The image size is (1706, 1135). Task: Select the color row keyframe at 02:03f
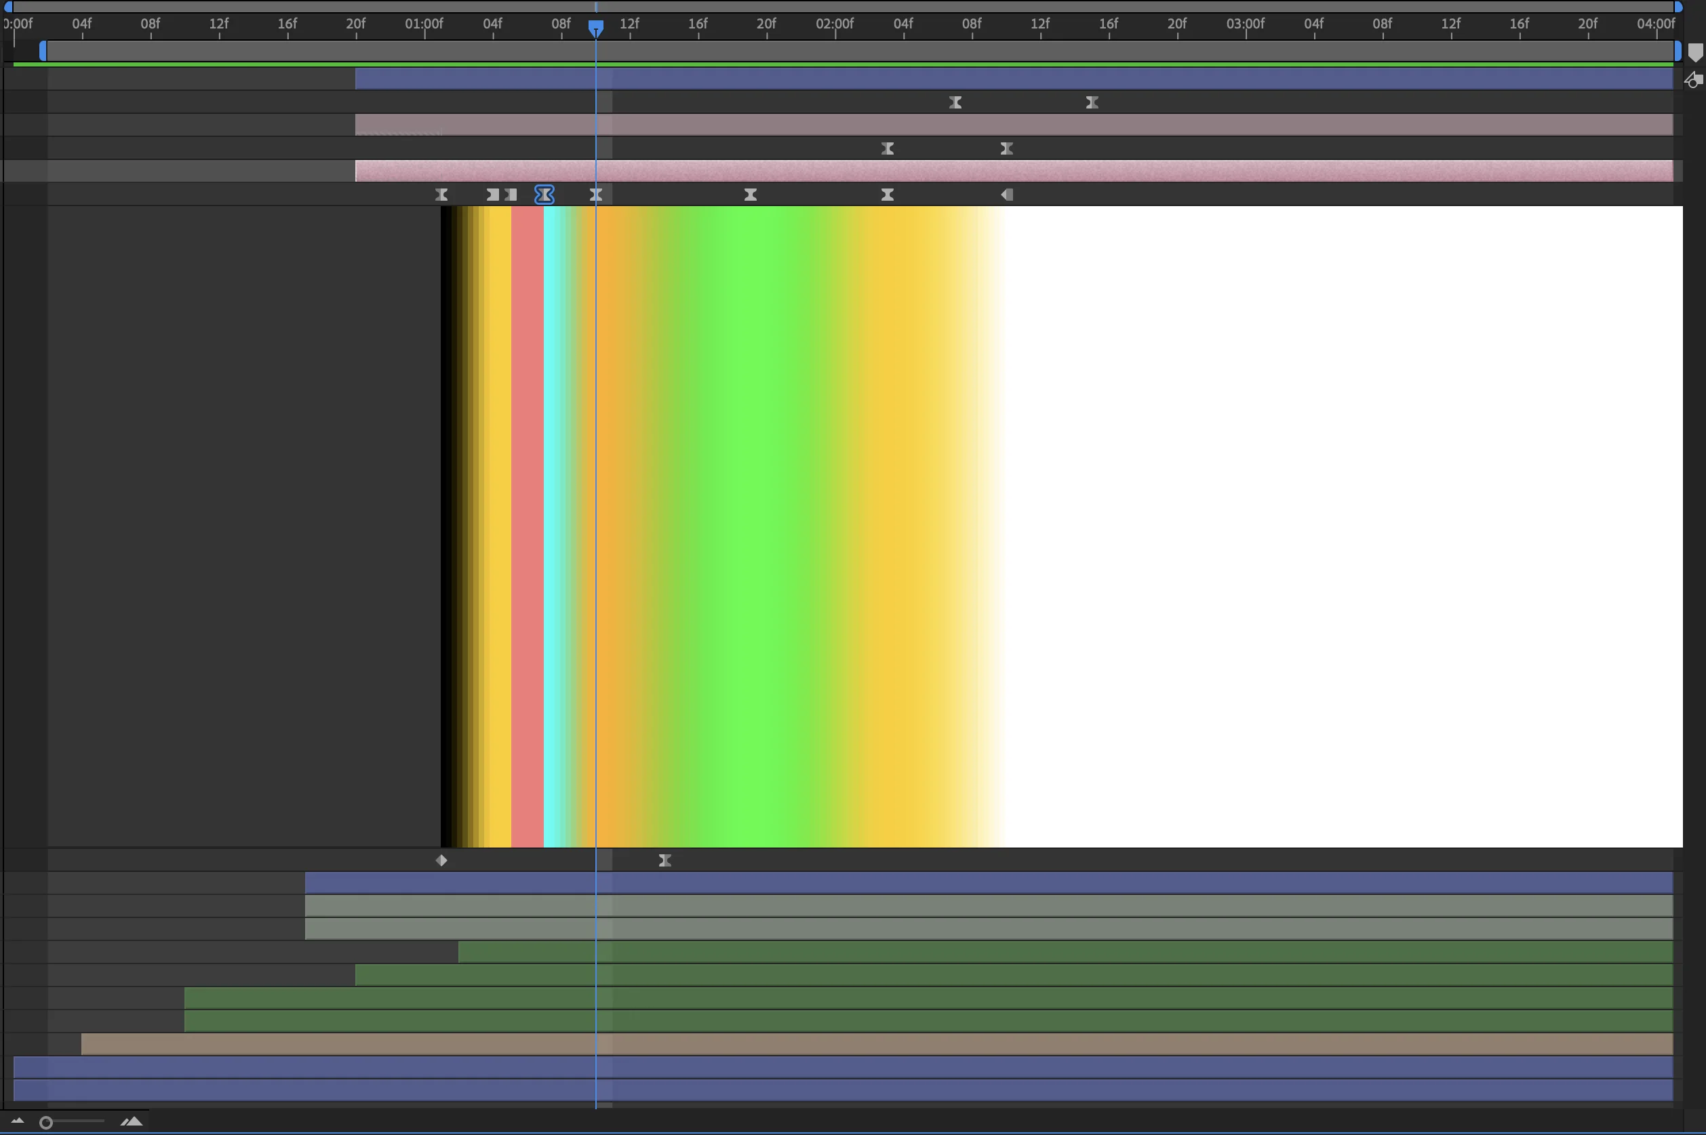point(888,195)
